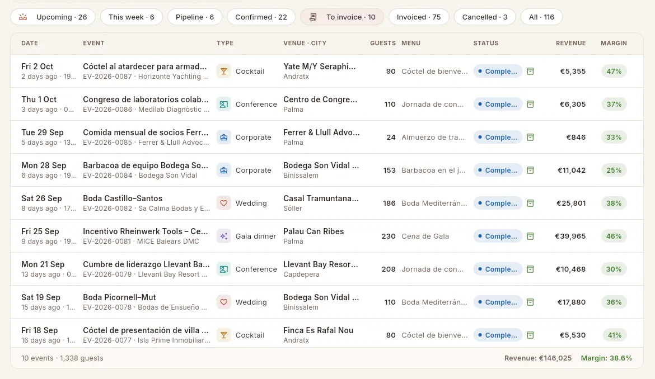The image size is (655, 379).
Task: Click the wedding heart icon in the Sat 19 Sep row
Action: pyautogui.click(x=224, y=302)
